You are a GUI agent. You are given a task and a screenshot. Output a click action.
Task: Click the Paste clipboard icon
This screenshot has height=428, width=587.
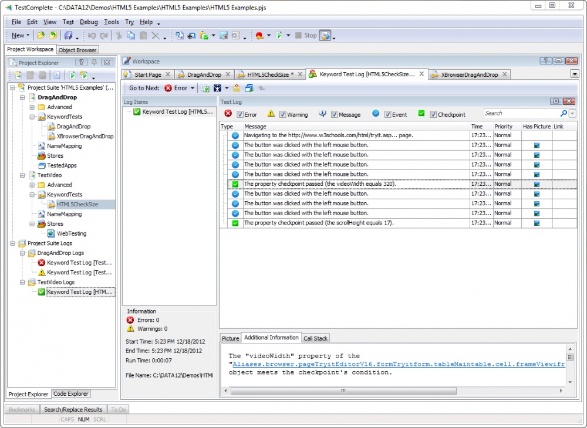point(143,36)
